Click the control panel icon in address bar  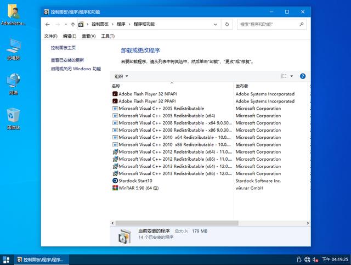81,24
